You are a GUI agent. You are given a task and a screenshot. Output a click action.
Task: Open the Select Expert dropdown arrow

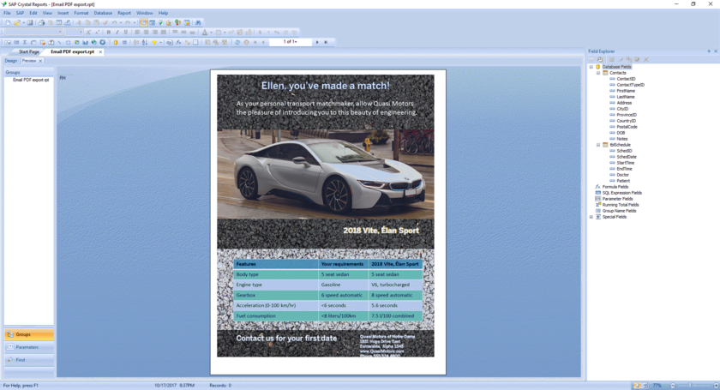(x=160, y=42)
